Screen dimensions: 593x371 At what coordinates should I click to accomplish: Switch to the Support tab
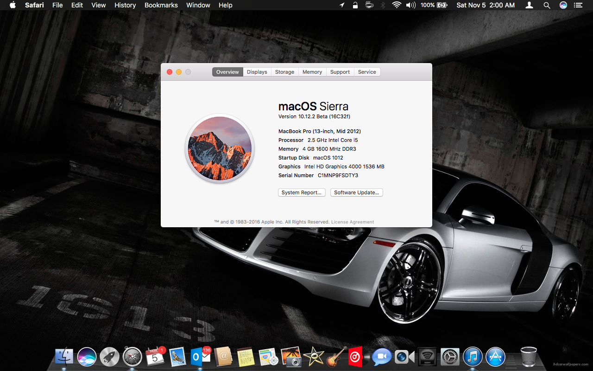[340, 72]
